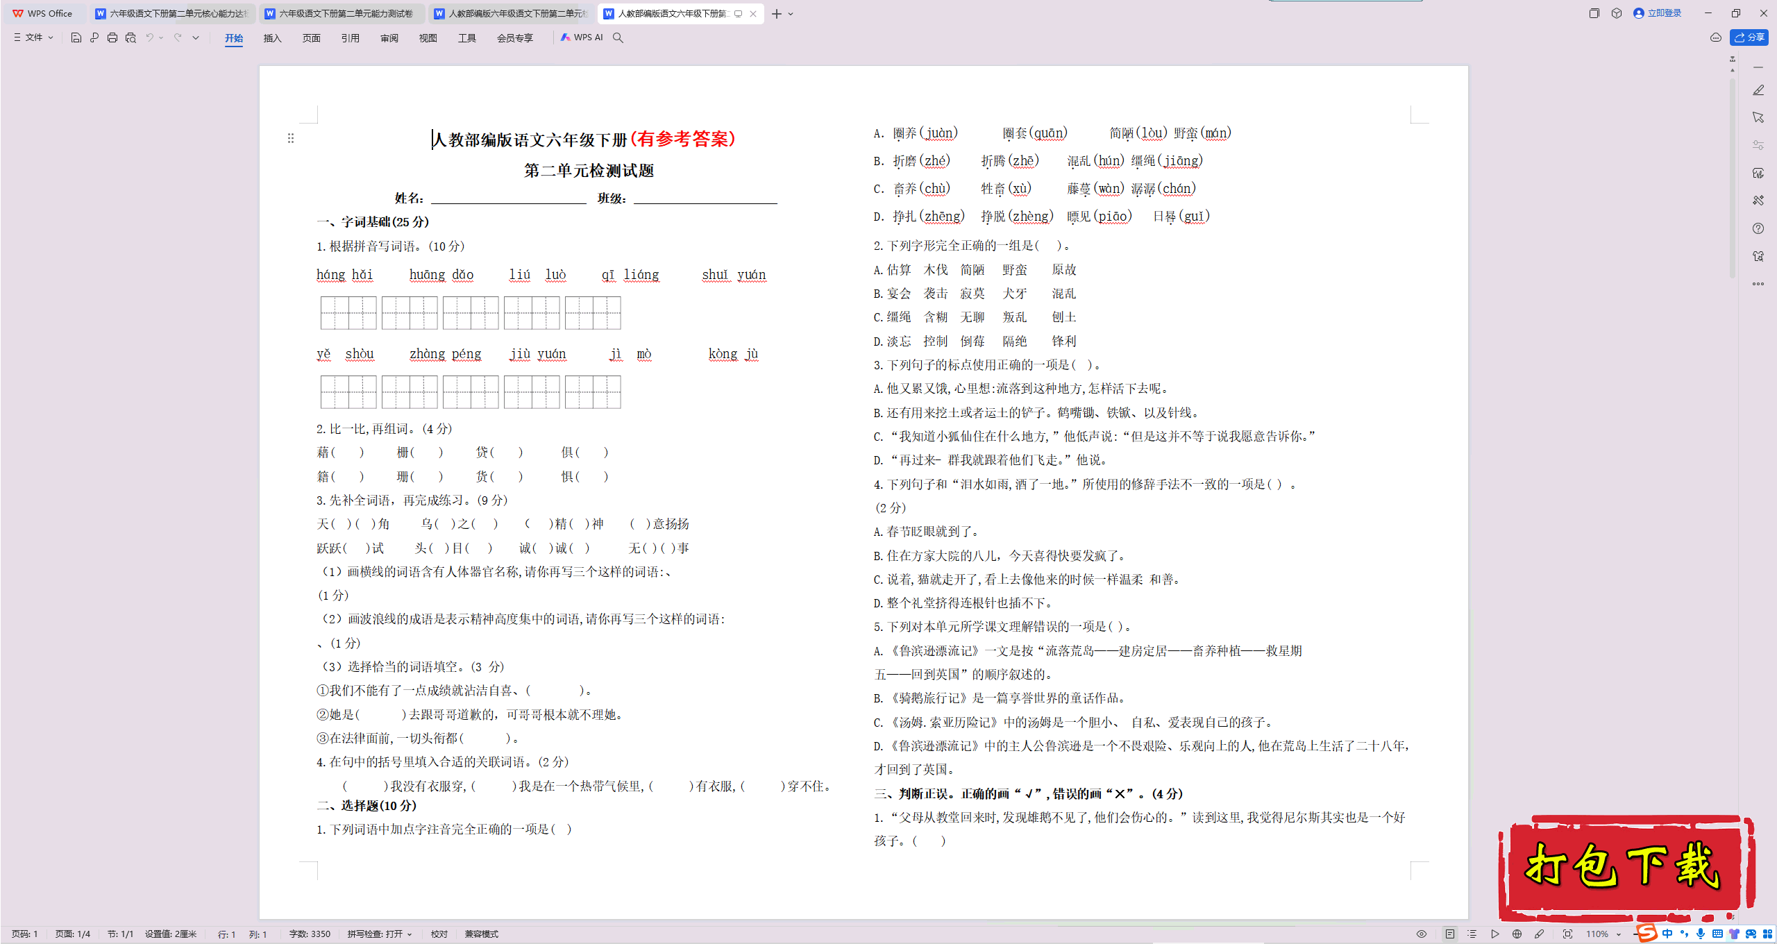Image resolution: width=1777 pixels, height=944 pixels.
Task: Open the 工具 ribbon tab
Action: click(467, 38)
